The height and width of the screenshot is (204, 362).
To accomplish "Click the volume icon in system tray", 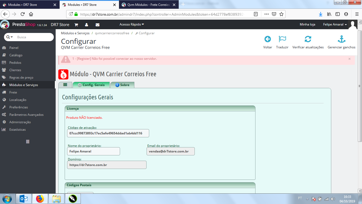I will point(333,199).
